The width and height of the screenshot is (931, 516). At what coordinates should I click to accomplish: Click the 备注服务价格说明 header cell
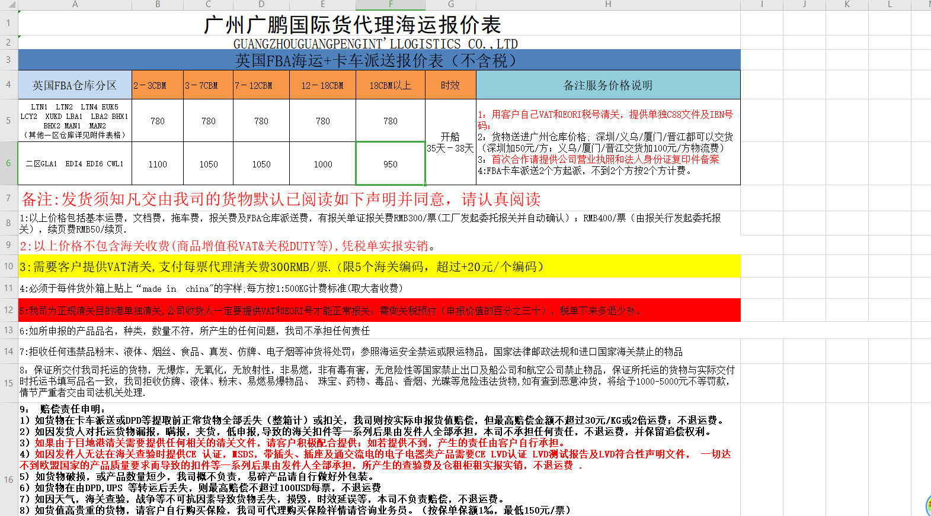(608, 85)
